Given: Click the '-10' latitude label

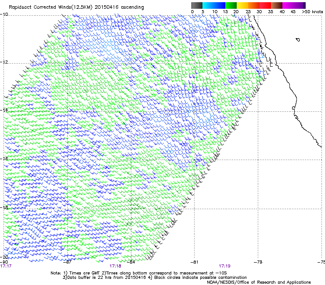Looking at the screenshot, I should (x=4, y=14).
